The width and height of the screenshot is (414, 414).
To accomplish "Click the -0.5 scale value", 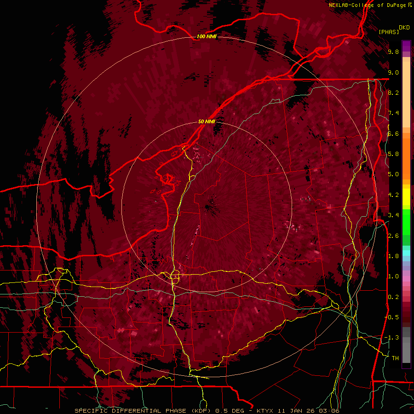I will 392,317.
